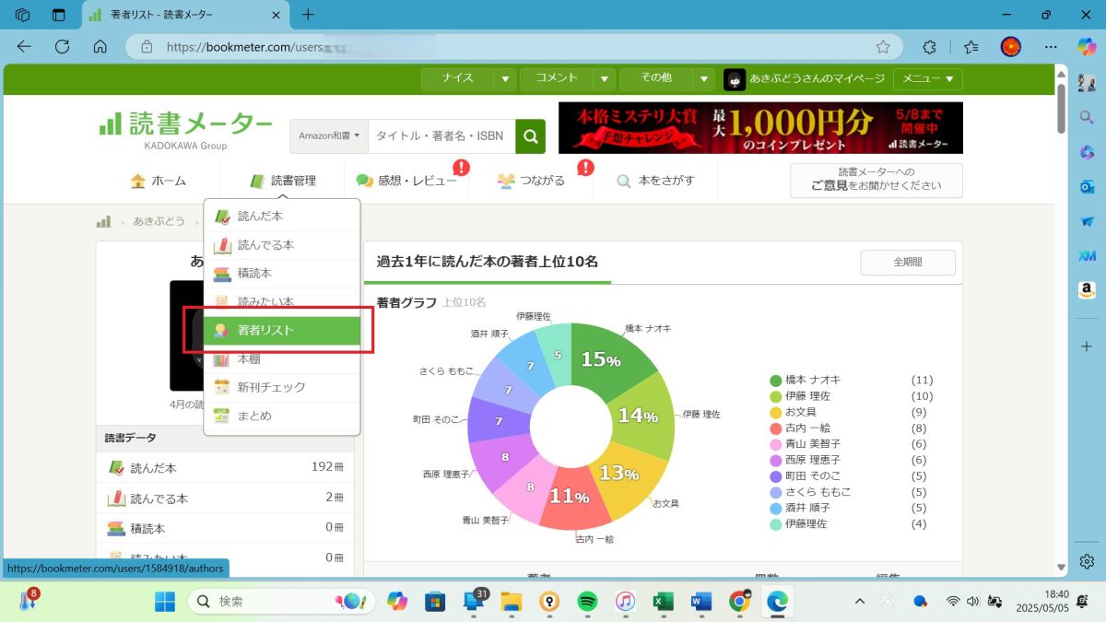Click the Edge Copilot sidebar icon

click(x=1087, y=47)
